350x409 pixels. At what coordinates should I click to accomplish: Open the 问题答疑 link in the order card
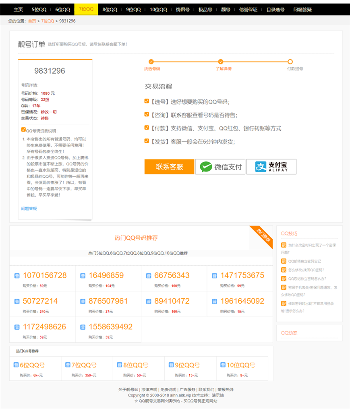28,209
